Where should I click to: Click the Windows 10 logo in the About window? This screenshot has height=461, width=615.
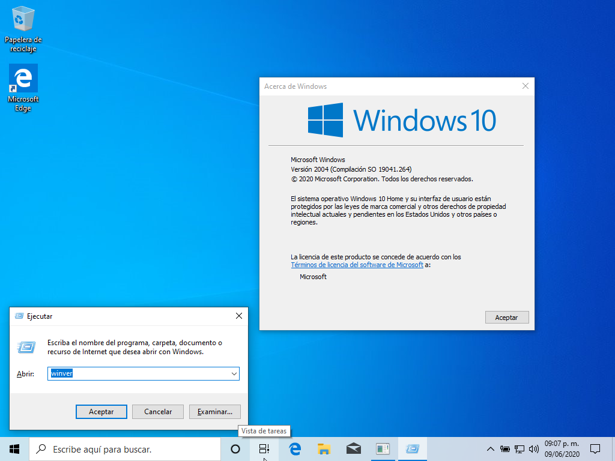coord(402,120)
